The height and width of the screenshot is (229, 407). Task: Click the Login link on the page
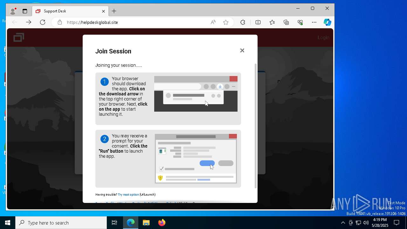[323, 38]
